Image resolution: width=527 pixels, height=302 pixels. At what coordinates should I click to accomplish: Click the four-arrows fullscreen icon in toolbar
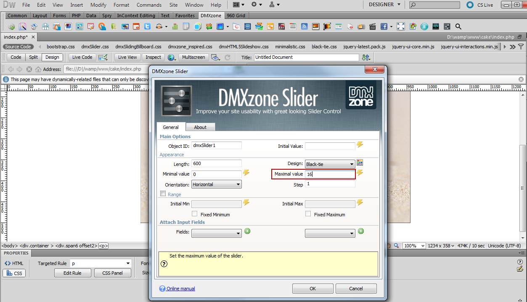[x=401, y=26]
